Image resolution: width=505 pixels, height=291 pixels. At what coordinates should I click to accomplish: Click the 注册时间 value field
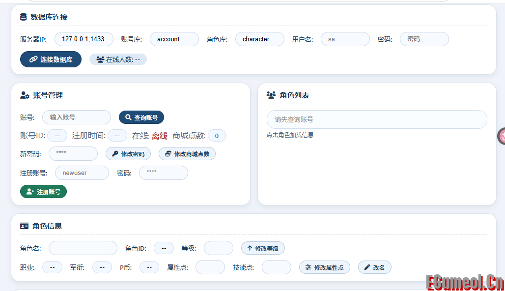[x=117, y=136]
